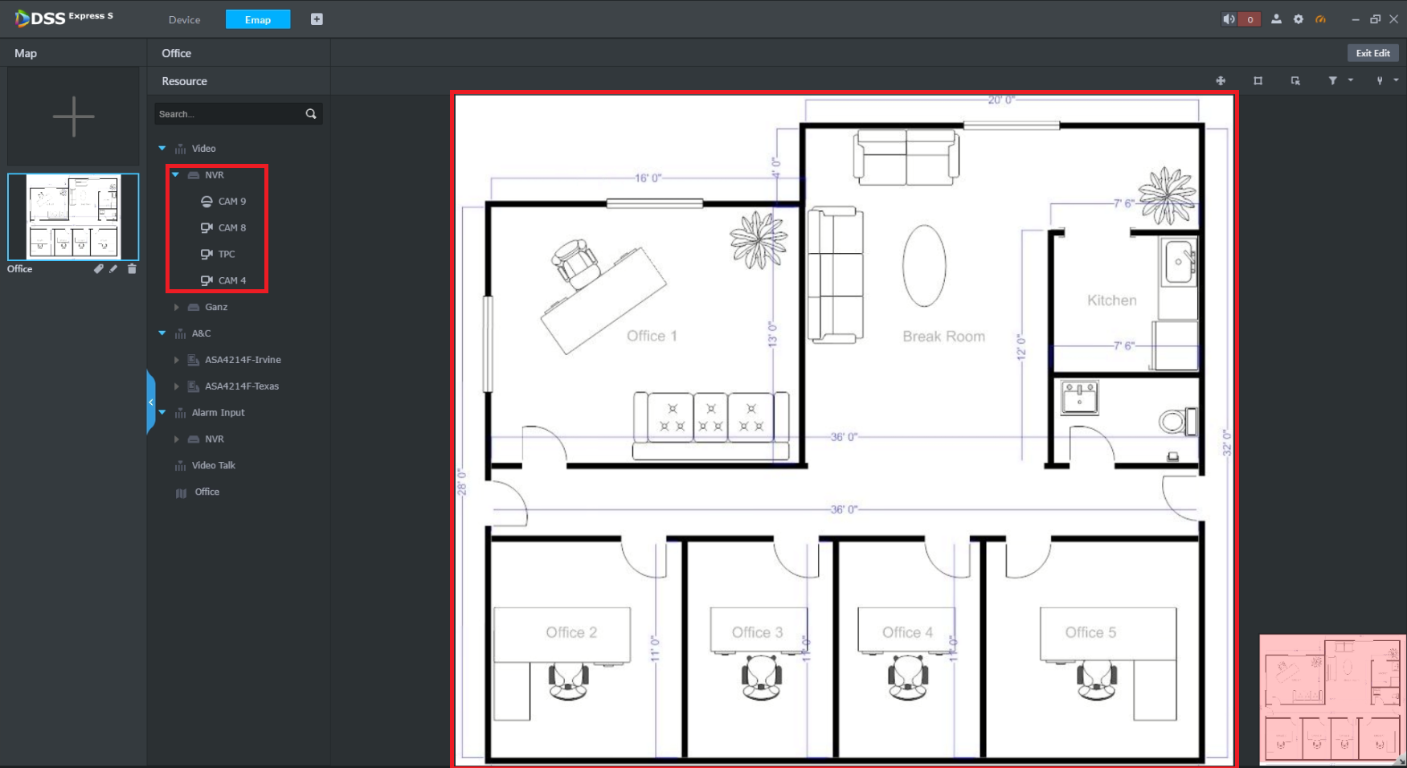
Task: Click the Search resource input field
Action: (x=228, y=114)
